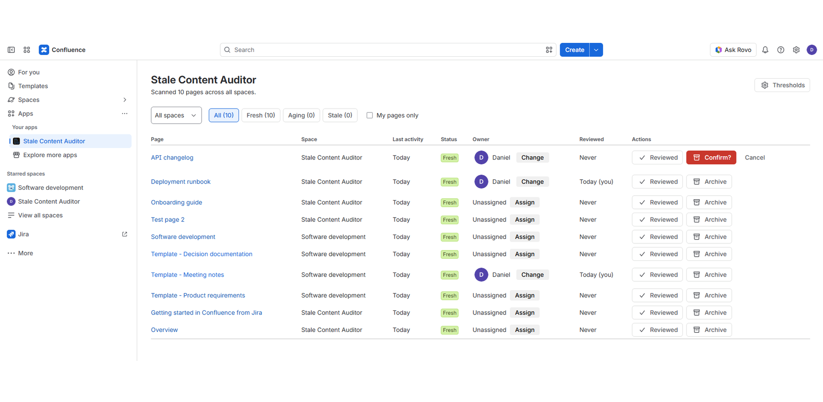Image resolution: width=823 pixels, height=402 pixels.
Task: Open View all spaces
Action: pos(40,215)
